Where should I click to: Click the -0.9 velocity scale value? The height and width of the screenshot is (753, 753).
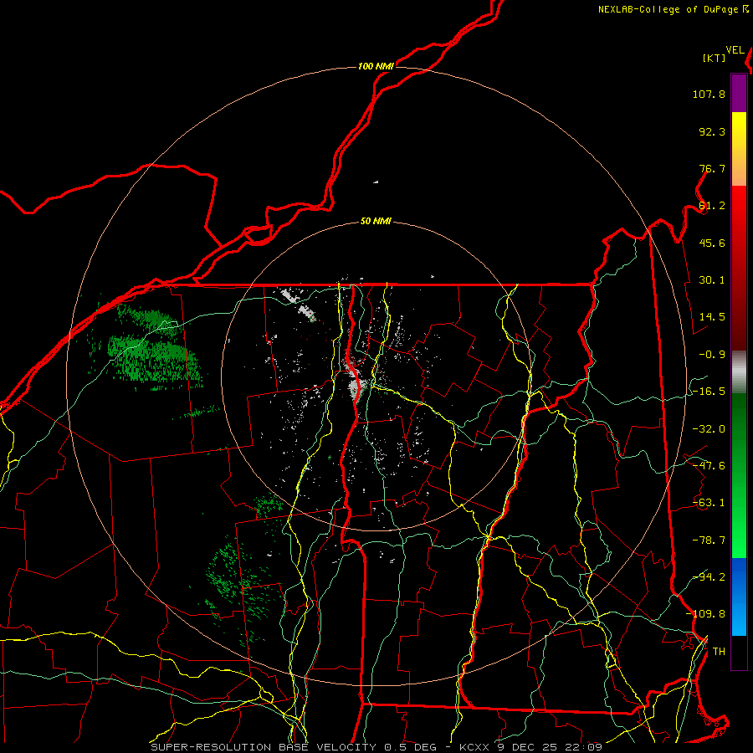pos(712,355)
